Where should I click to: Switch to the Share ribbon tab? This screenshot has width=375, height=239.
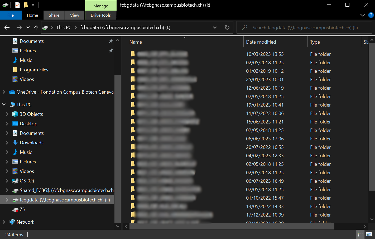pos(54,15)
